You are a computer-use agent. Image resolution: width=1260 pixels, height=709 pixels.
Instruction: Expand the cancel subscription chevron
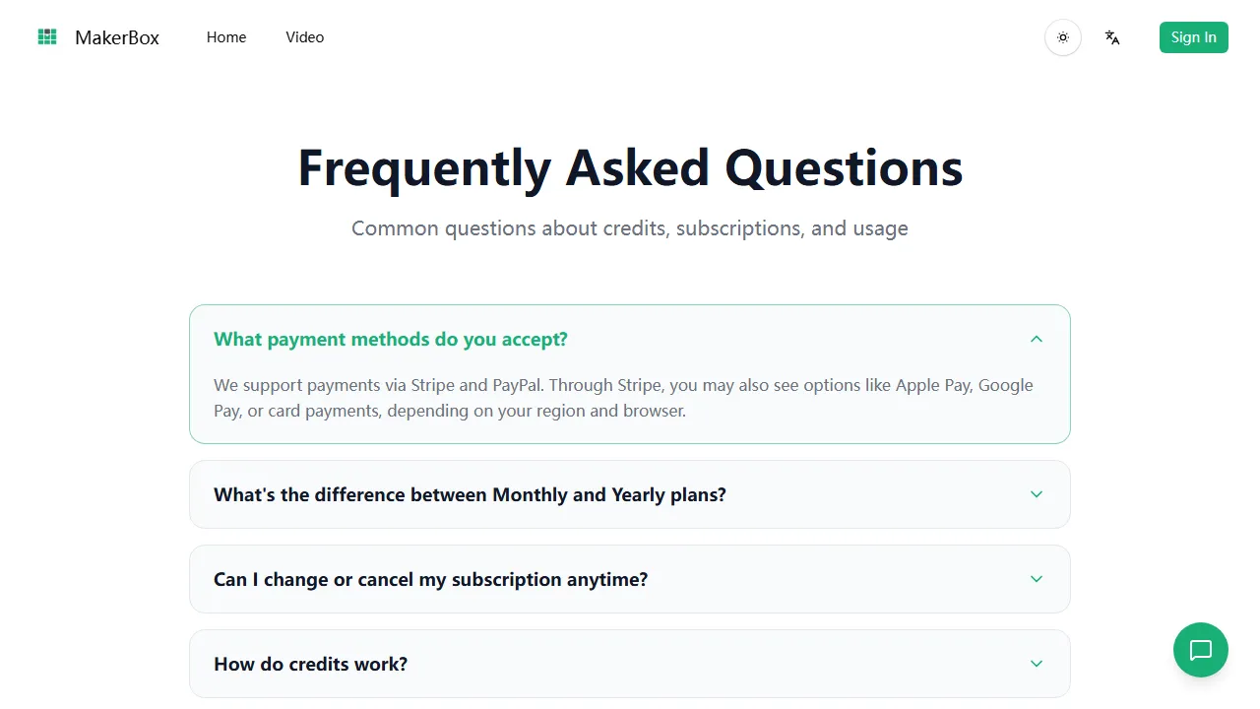pos(1037,579)
